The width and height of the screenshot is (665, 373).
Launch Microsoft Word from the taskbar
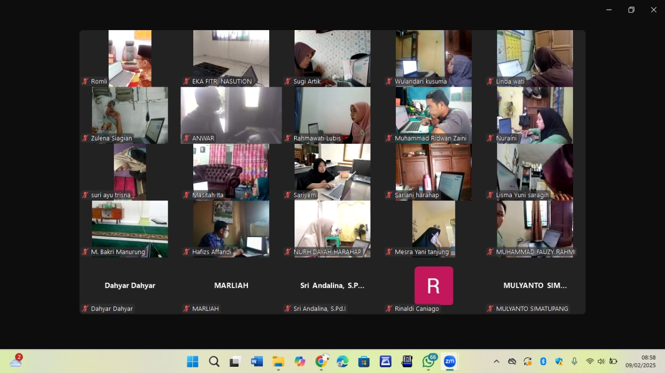point(257,362)
